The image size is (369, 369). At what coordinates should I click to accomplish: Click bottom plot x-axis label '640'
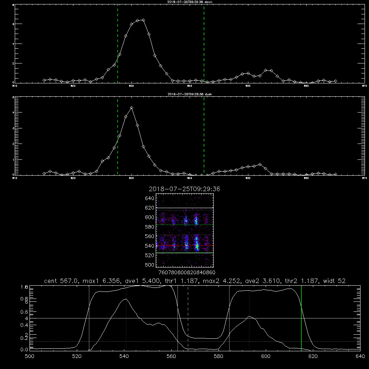(360, 356)
